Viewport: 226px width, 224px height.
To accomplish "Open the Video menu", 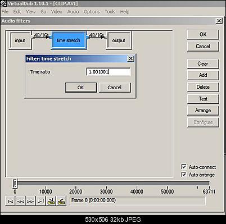I will [x=57, y=12].
